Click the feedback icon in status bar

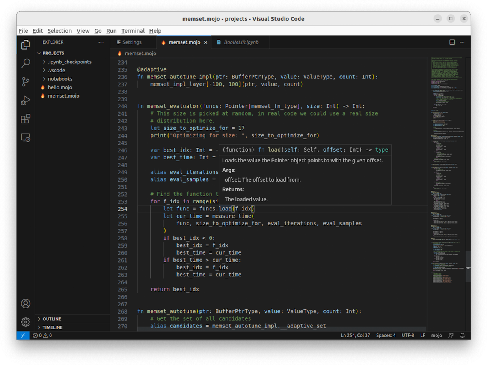tap(451, 336)
